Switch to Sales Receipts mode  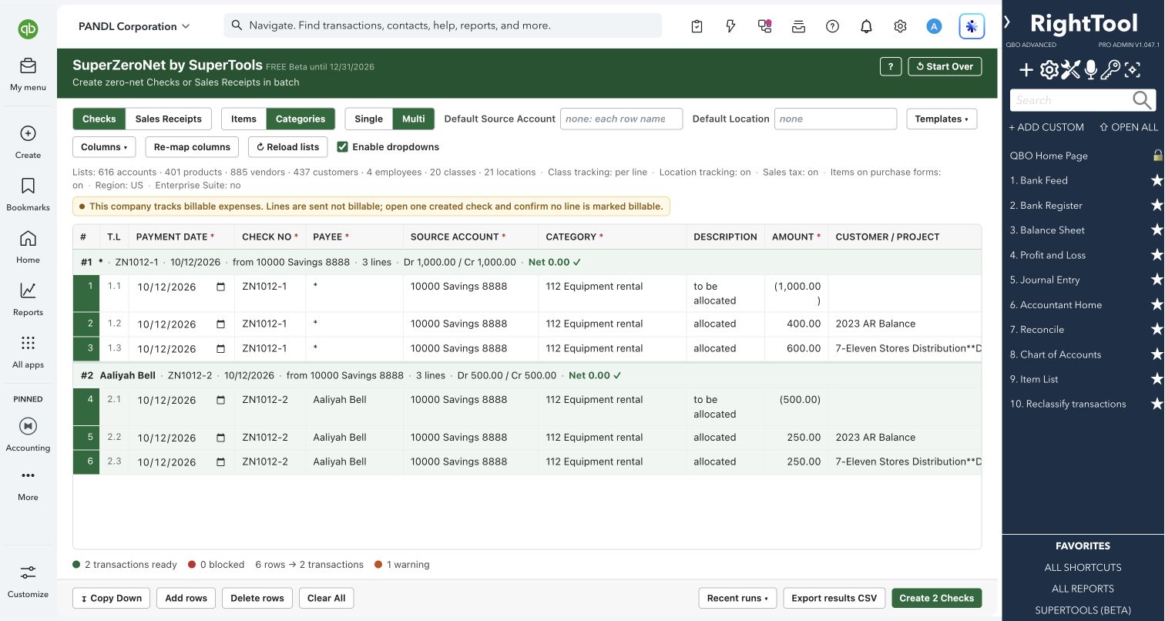(168, 119)
